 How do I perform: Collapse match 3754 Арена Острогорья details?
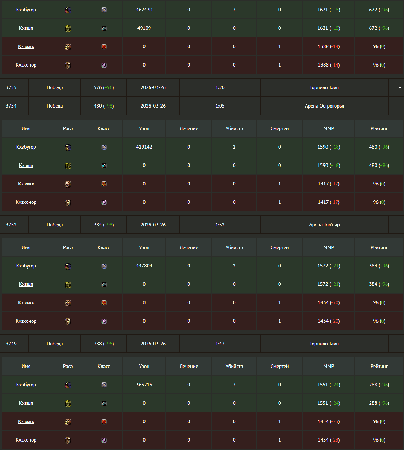400,106
